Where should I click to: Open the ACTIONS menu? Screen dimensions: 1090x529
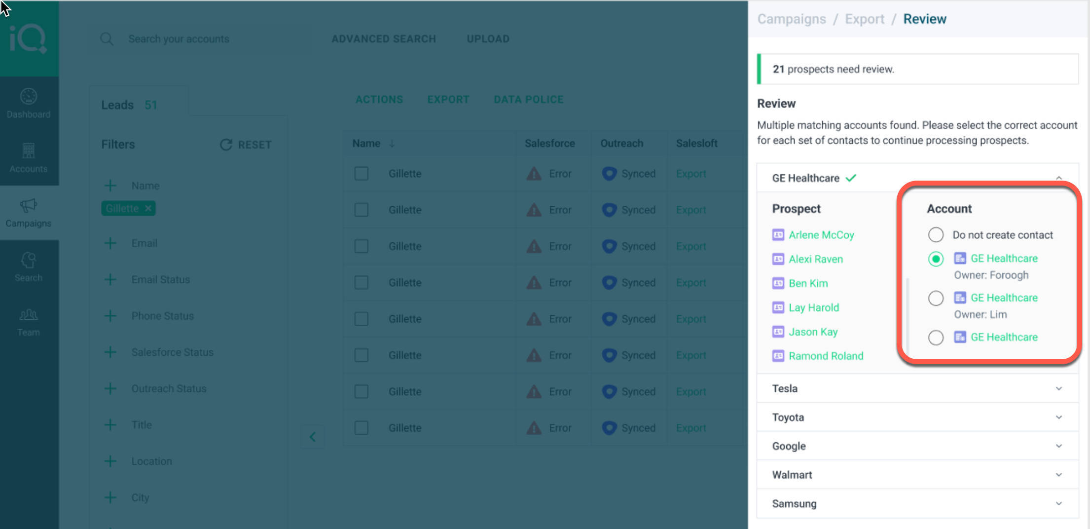pyautogui.click(x=379, y=100)
